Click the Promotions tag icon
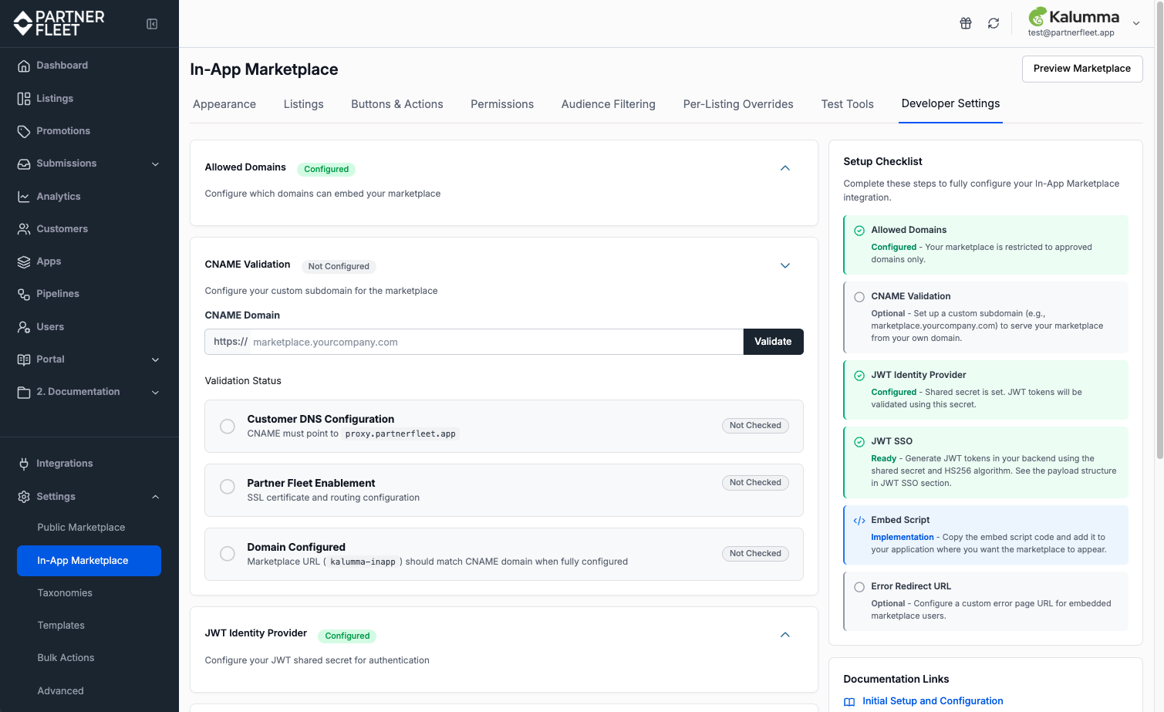Image resolution: width=1164 pixels, height=712 pixels. click(x=24, y=131)
